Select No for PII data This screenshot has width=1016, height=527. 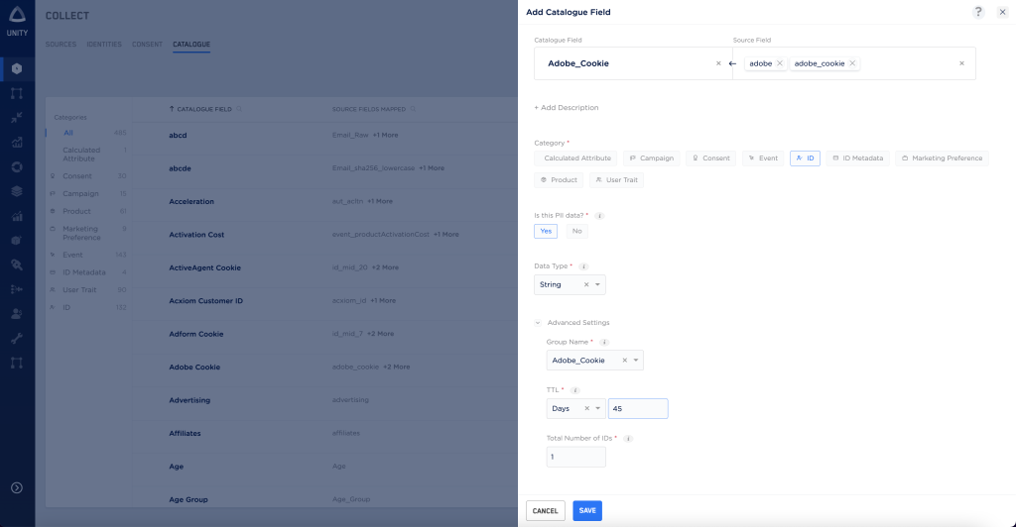576,231
